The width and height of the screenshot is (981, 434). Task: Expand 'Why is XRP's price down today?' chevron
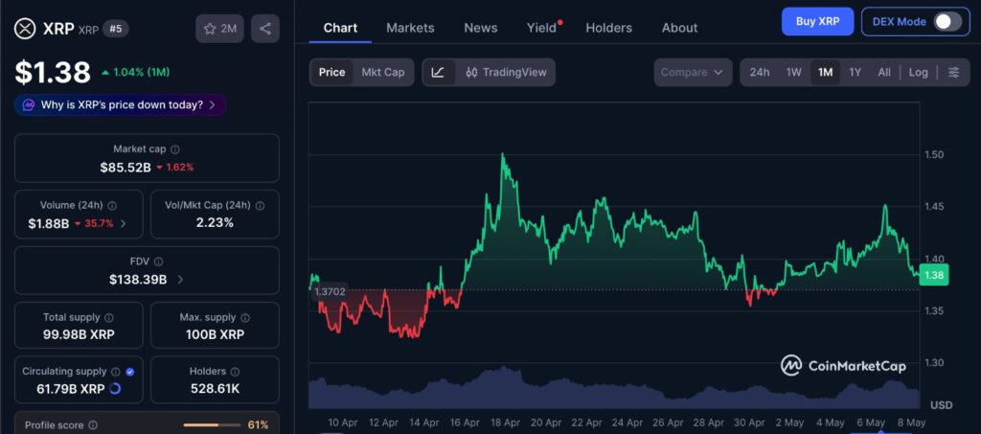pyautogui.click(x=212, y=105)
